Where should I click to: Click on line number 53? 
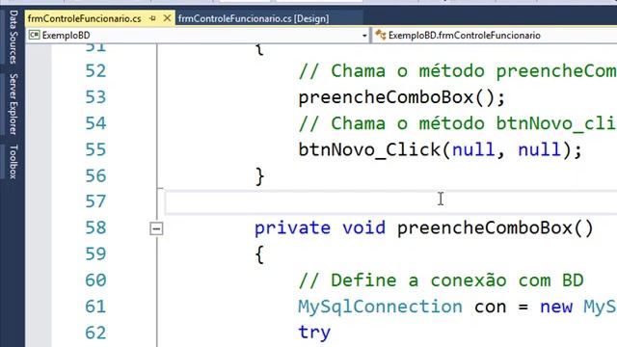95,97
